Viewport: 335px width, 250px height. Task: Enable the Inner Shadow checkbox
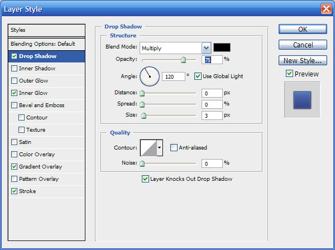tap(14, 69)
